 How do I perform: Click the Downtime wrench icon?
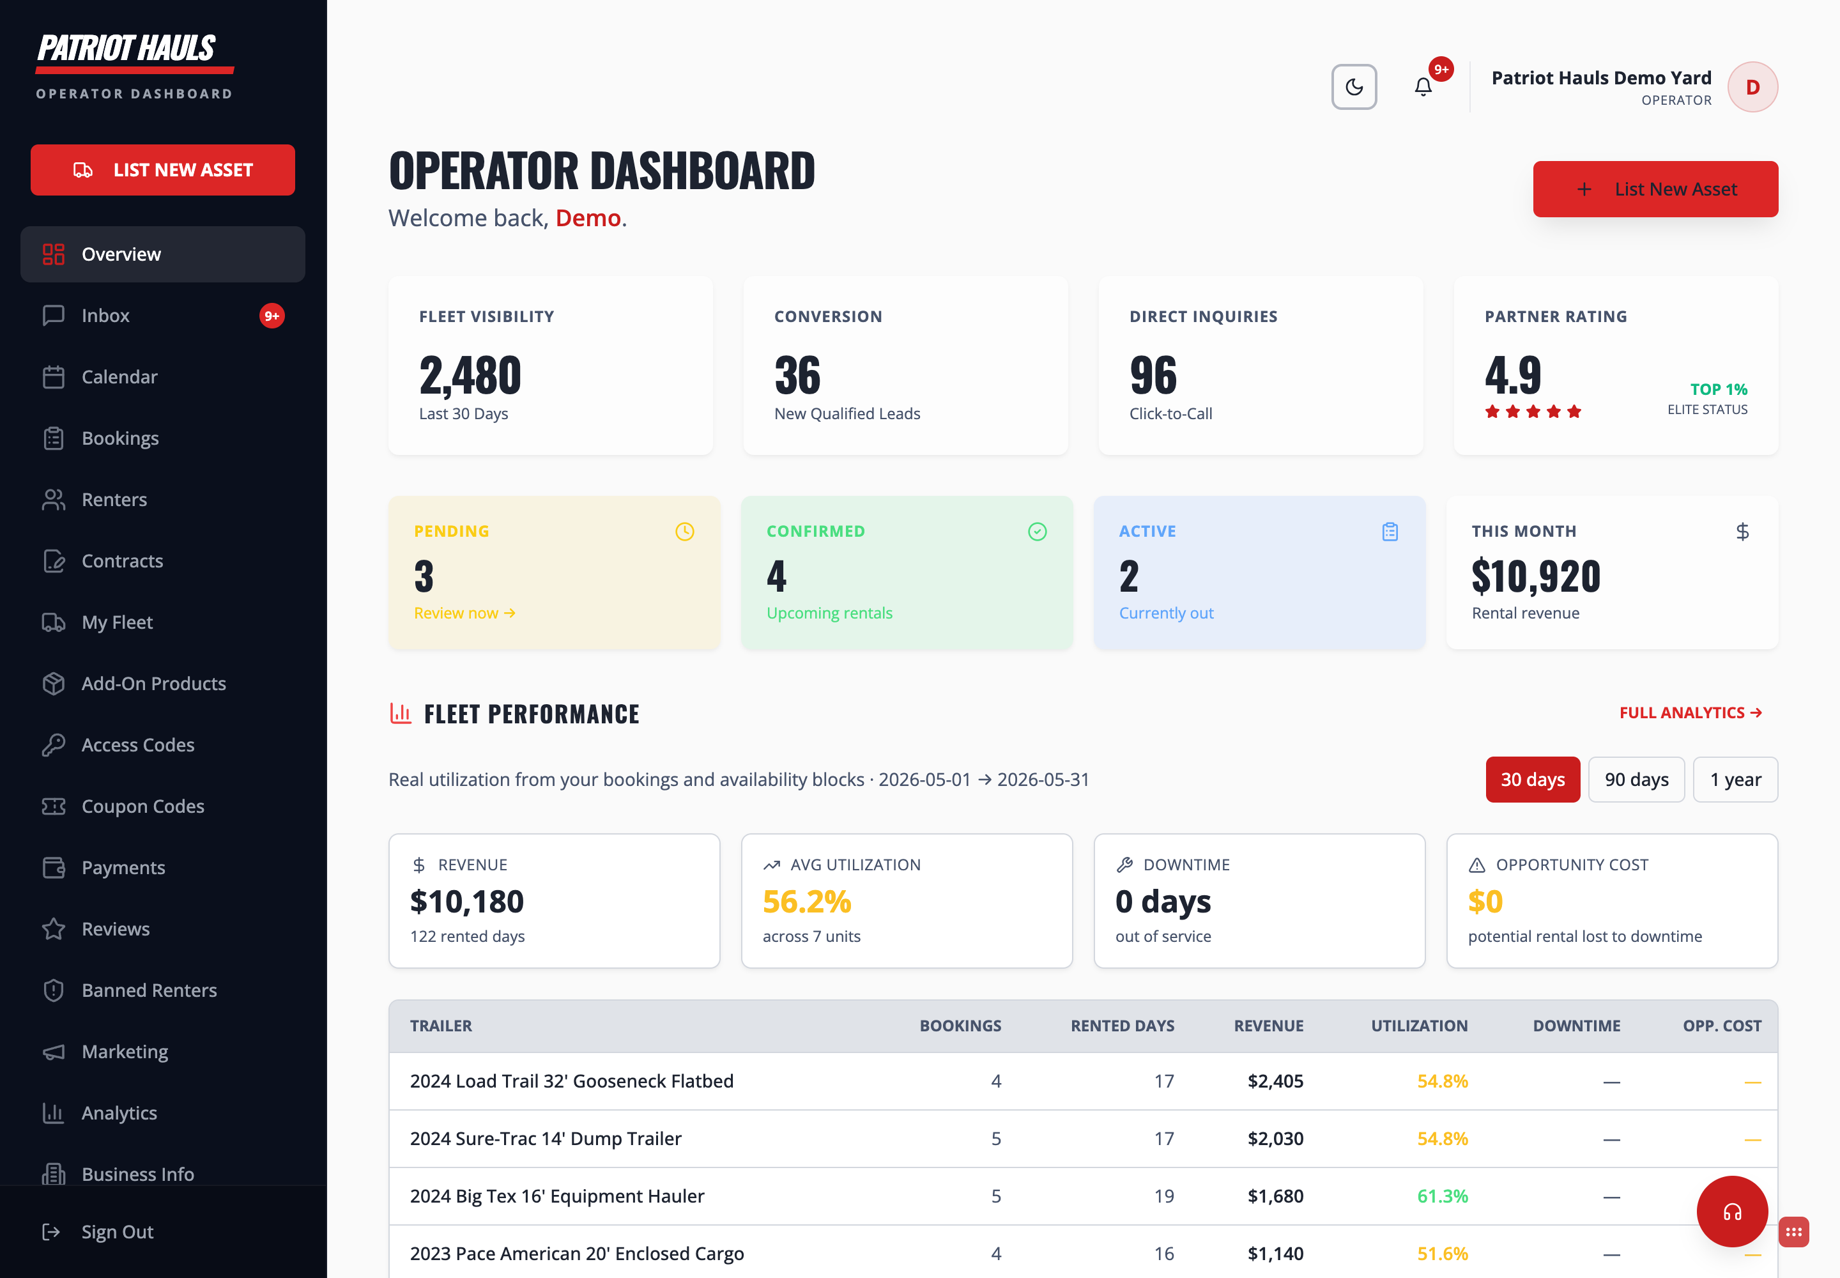(x=1124, y=865)
